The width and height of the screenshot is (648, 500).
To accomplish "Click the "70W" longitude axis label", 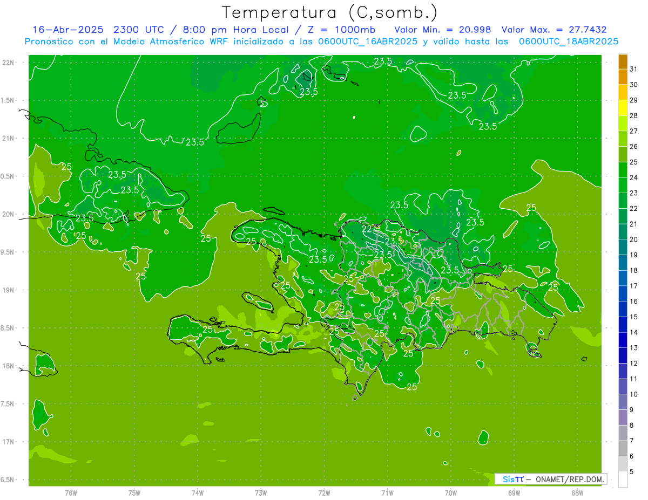I will point(451,493).
